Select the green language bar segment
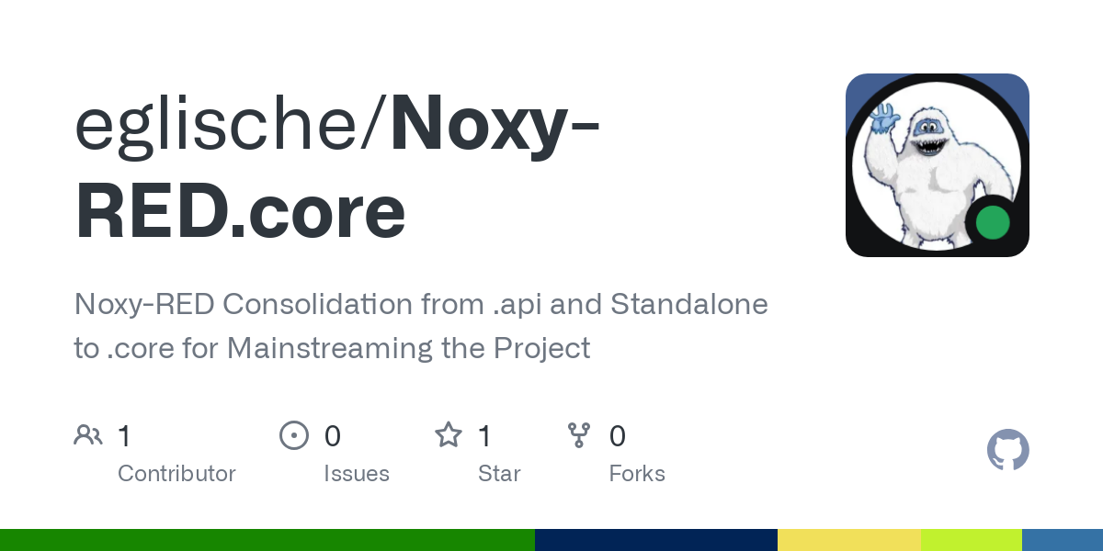Image resolution: width=1103 pixels, height=551 pixels. coord(267,540)
